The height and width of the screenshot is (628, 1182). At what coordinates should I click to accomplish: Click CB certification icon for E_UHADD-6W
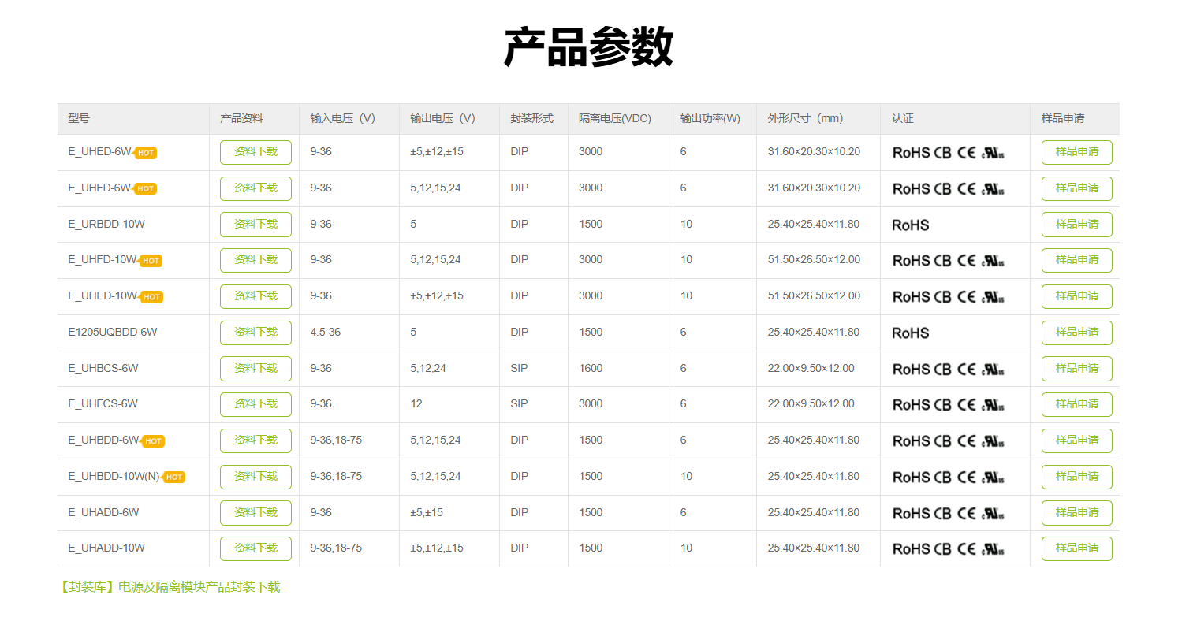[x=942, y=514]
